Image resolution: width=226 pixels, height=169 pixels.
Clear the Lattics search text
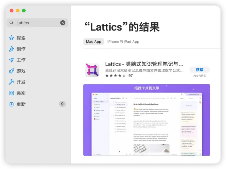point(63,23)
